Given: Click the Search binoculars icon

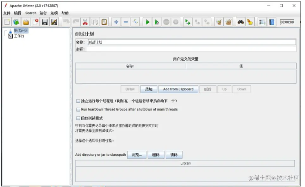Looking at the screenshot, I should click(x=241, y=22).
